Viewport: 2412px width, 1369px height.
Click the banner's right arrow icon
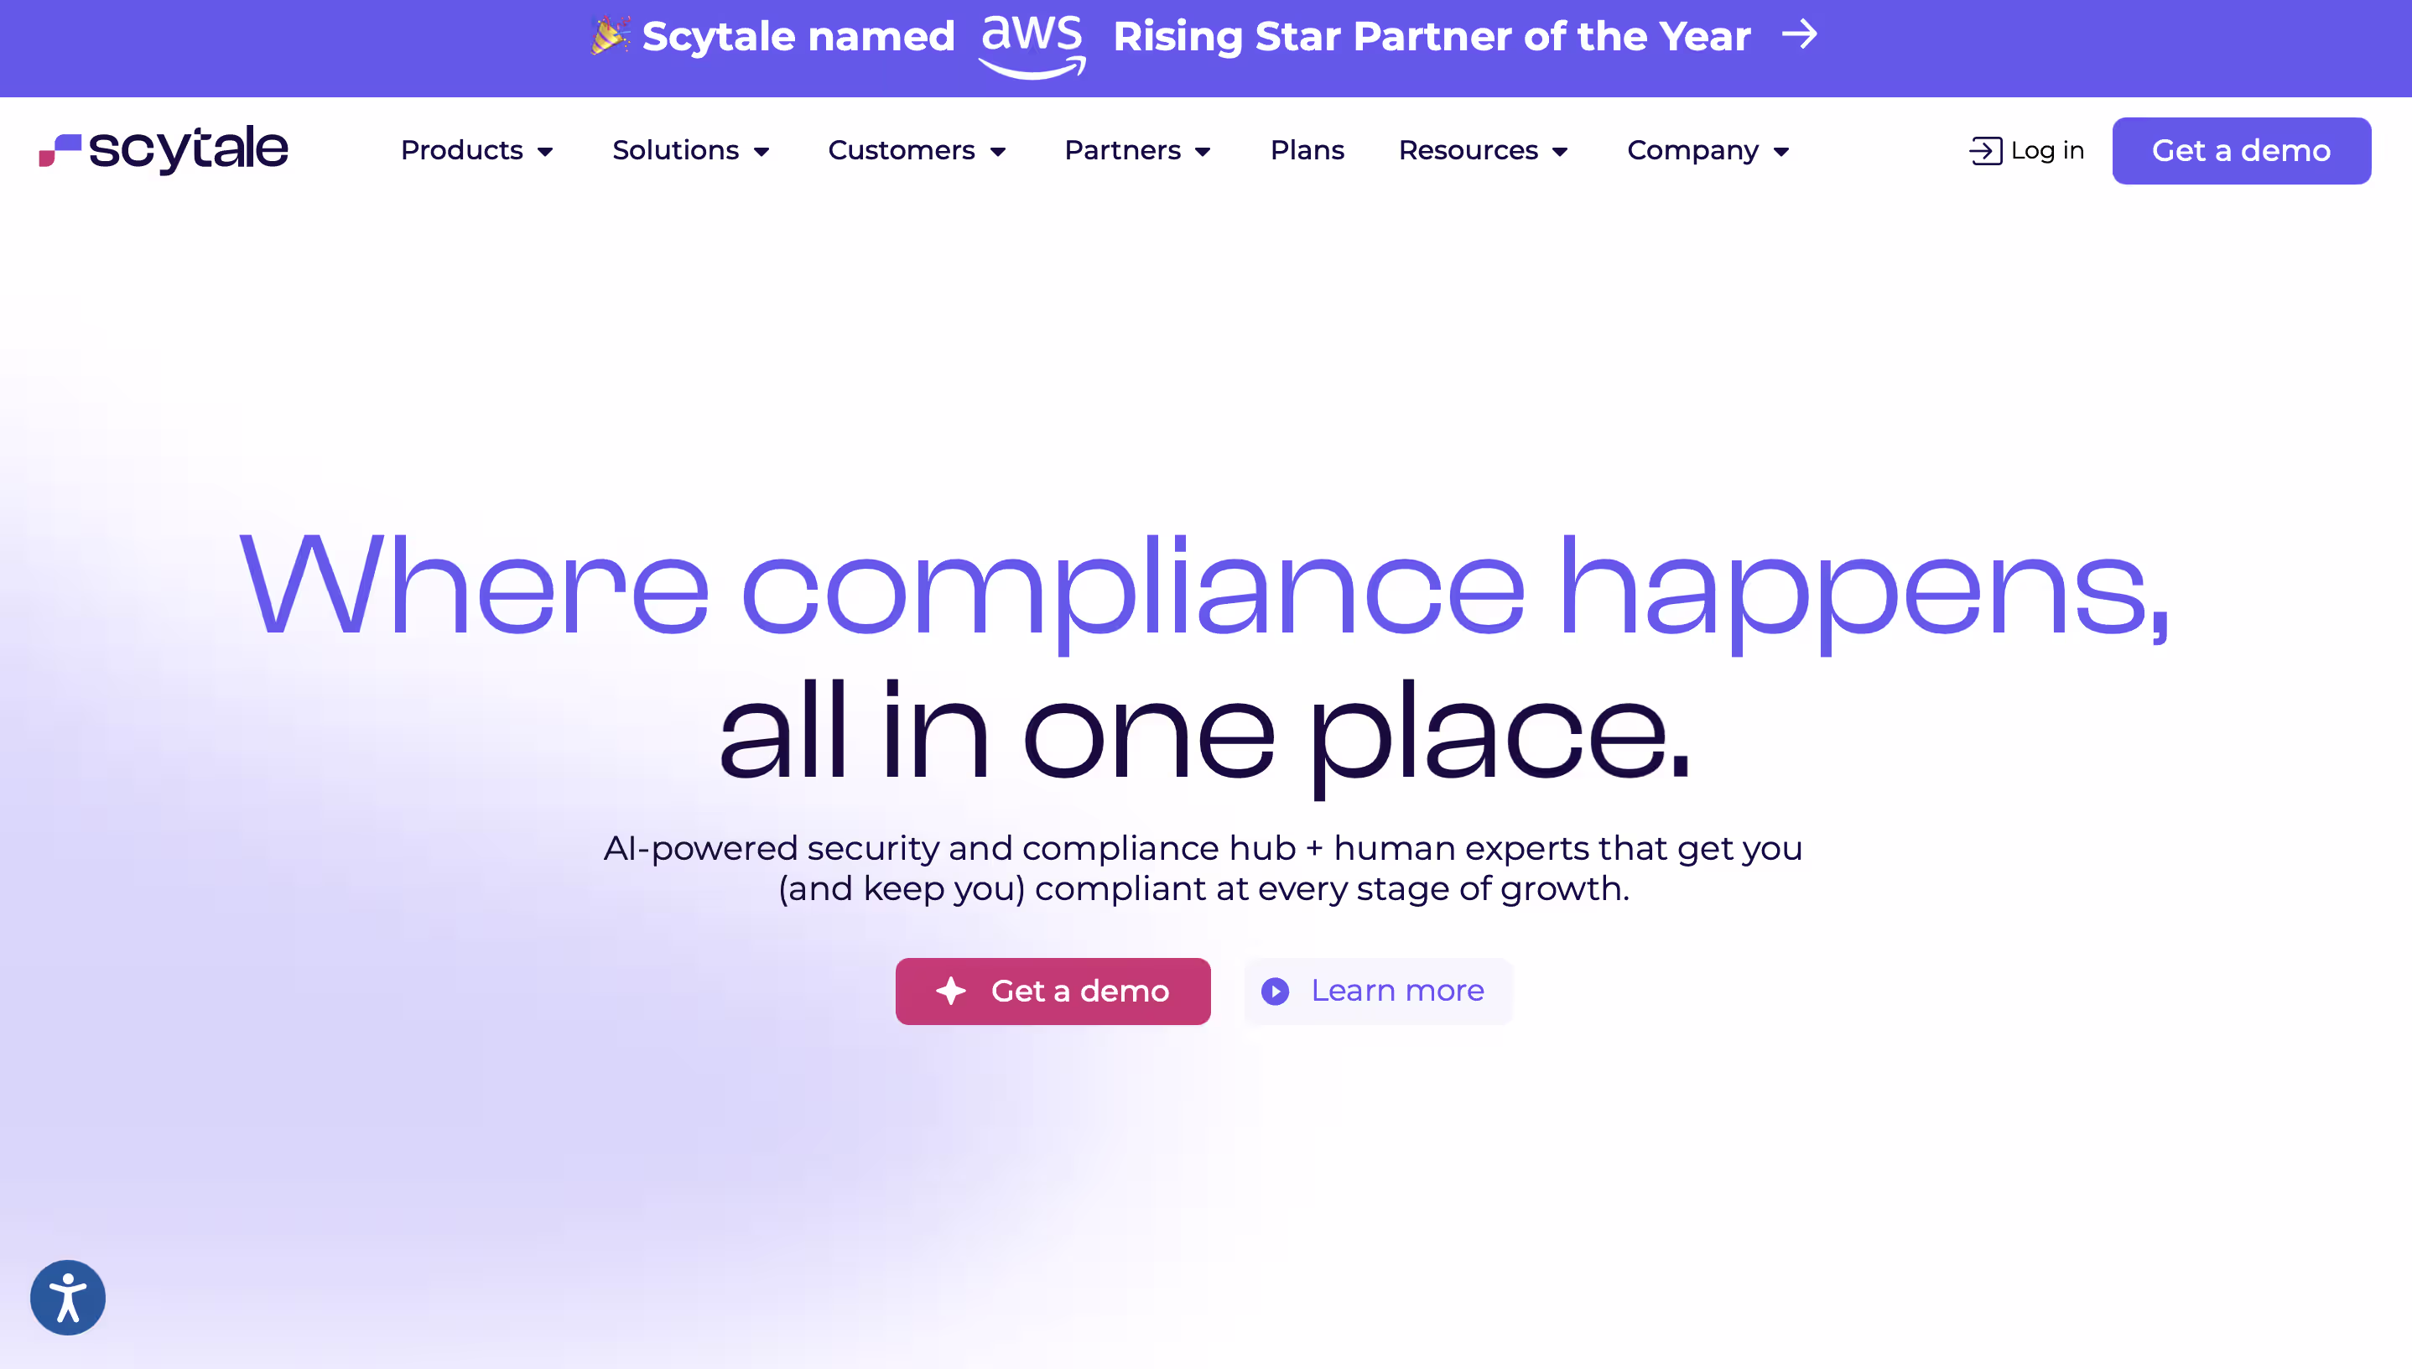(x=1799, y=36)
